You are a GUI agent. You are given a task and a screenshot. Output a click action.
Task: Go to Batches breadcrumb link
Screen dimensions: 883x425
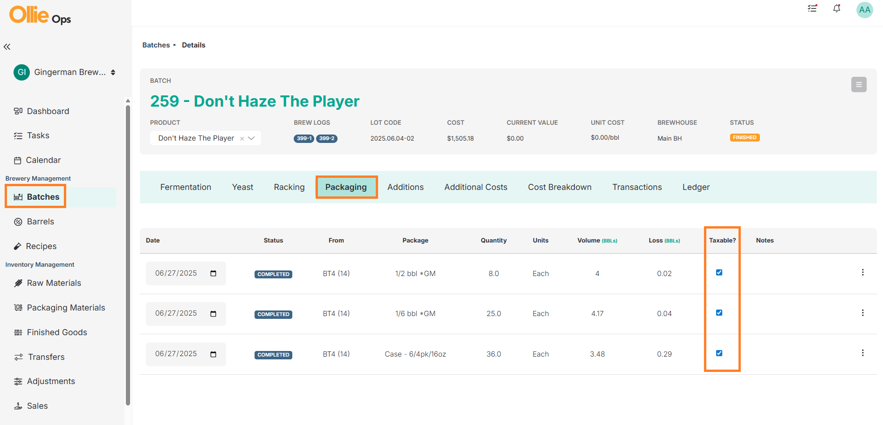[x=156, y=45]
